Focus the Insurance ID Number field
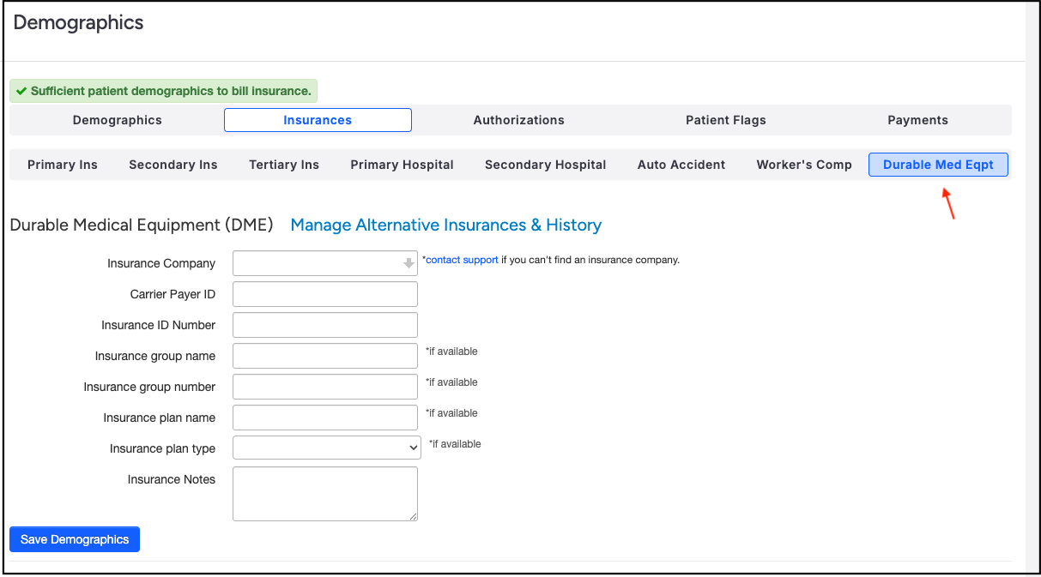 click(x=324, y=325)
